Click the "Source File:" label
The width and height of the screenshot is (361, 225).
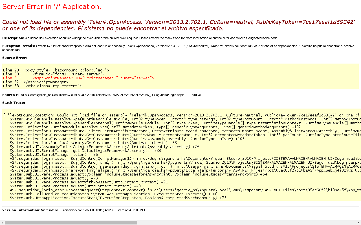[13, 95]
